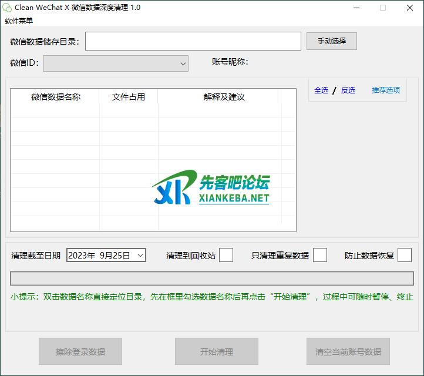The width and height of the screenshot is (424, 376).
Task: Open the 清理截至日期 date picker dropdown
Action: 140,255
